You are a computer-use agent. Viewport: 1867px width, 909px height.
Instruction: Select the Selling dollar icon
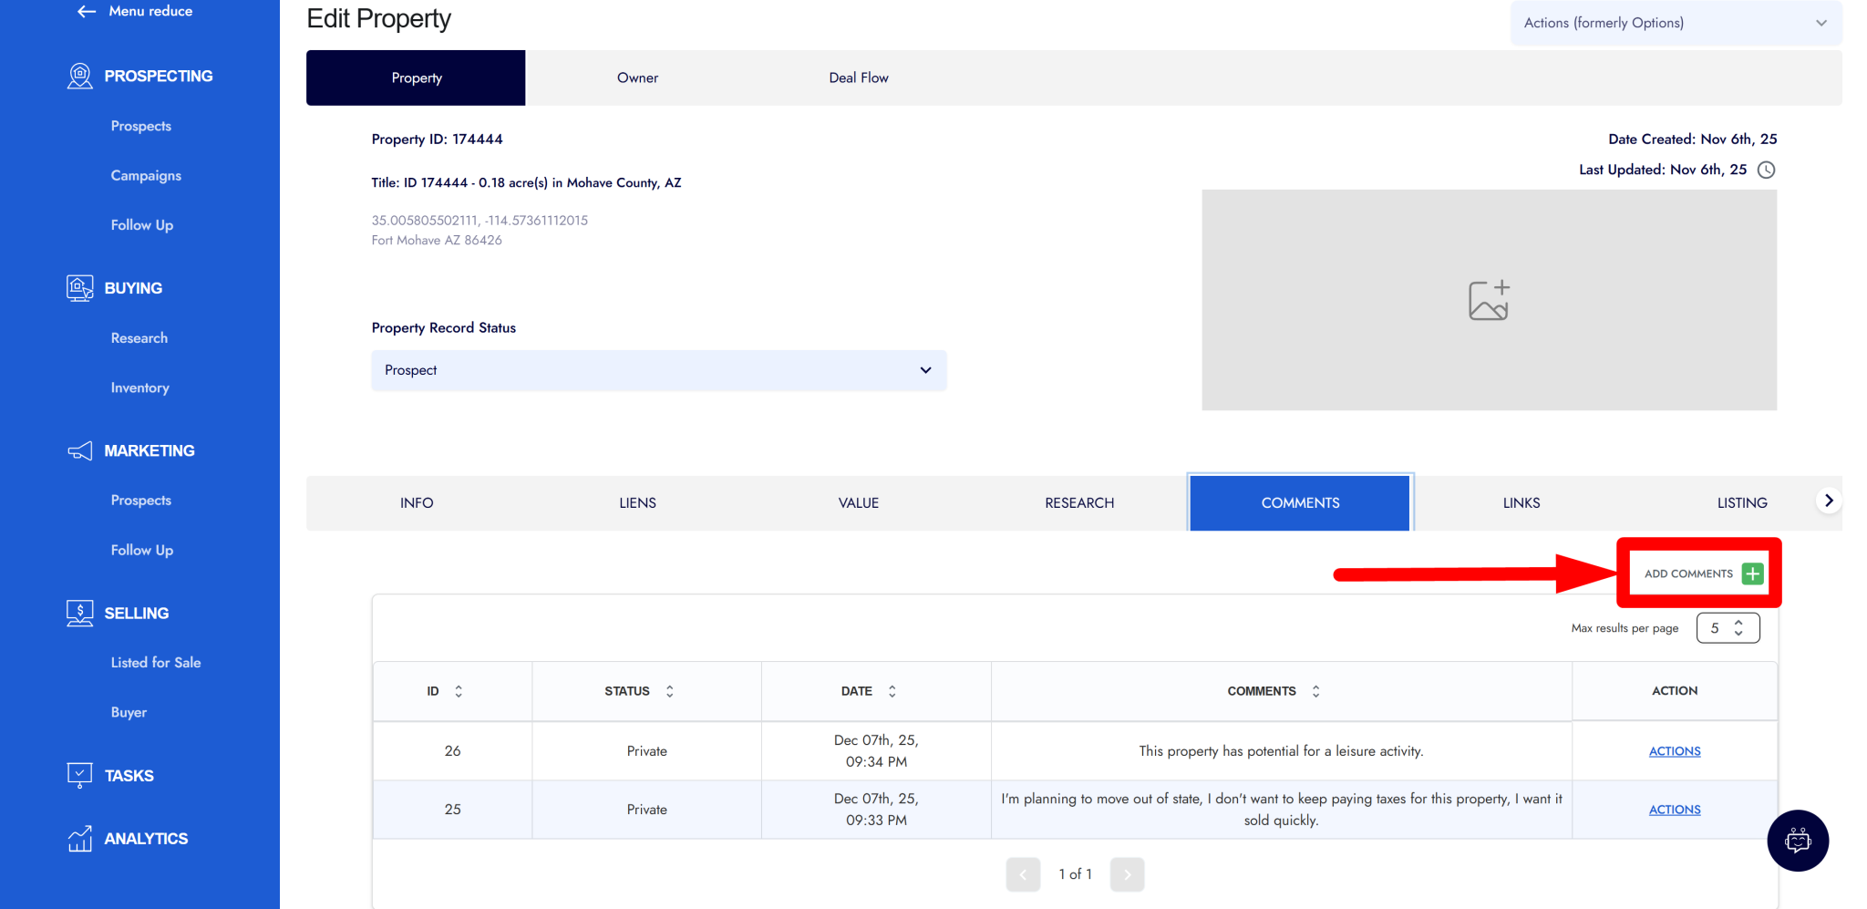(x=79, y=613)
